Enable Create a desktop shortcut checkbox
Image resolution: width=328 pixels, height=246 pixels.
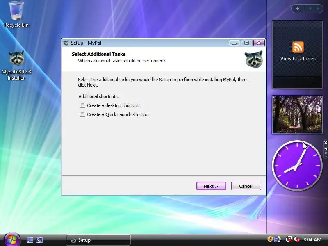(x=83, y=105)
